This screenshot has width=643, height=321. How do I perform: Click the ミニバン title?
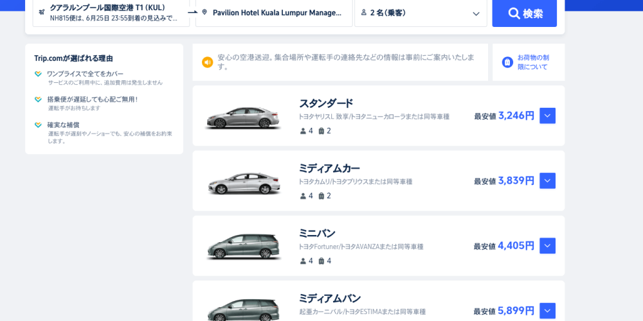(x=317, y=234)
